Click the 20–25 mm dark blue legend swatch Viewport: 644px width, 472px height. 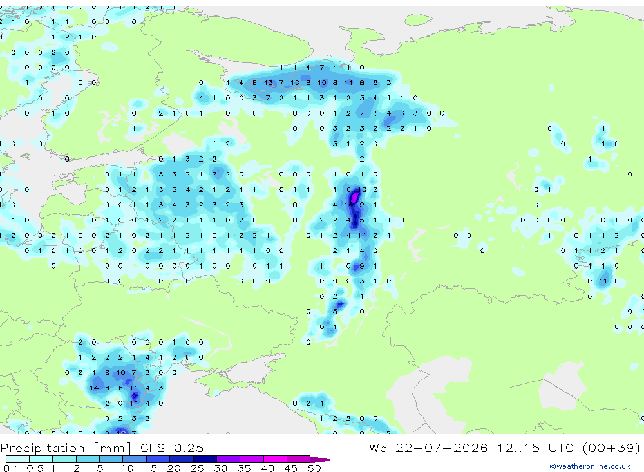click(181, 459)
